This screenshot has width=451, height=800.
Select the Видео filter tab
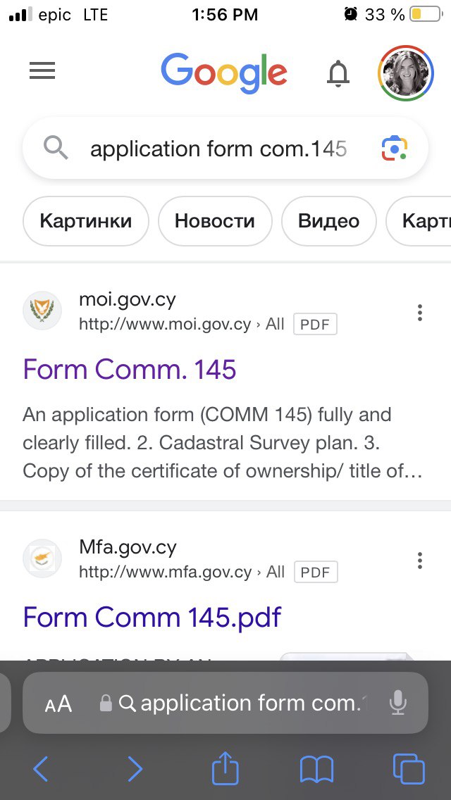pos(328,221)
